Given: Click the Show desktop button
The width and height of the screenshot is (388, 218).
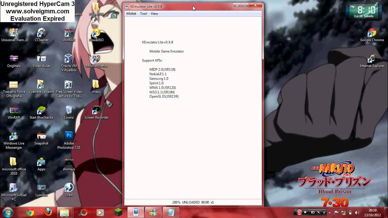Looking at the screenshot, I should point(386,212).
